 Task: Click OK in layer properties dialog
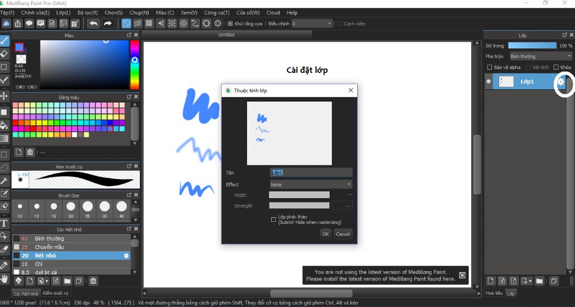(326, 234)
